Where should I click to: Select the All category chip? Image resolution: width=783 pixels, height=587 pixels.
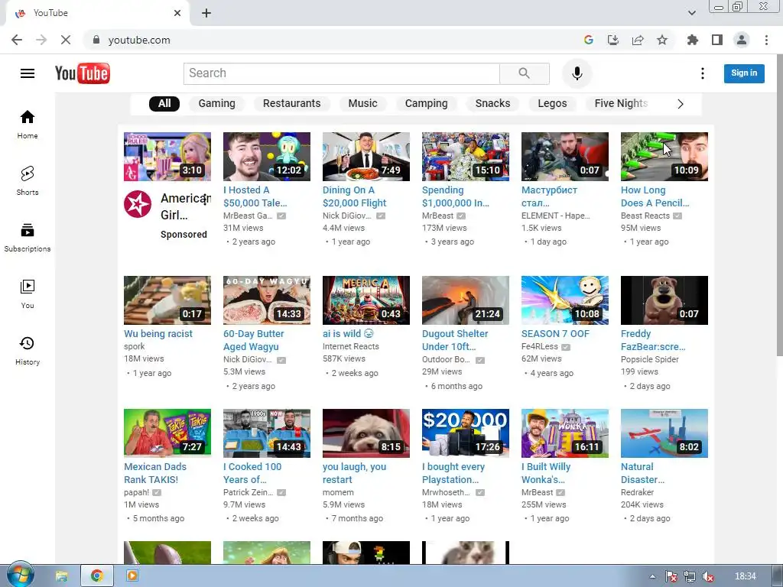(164, 103)
